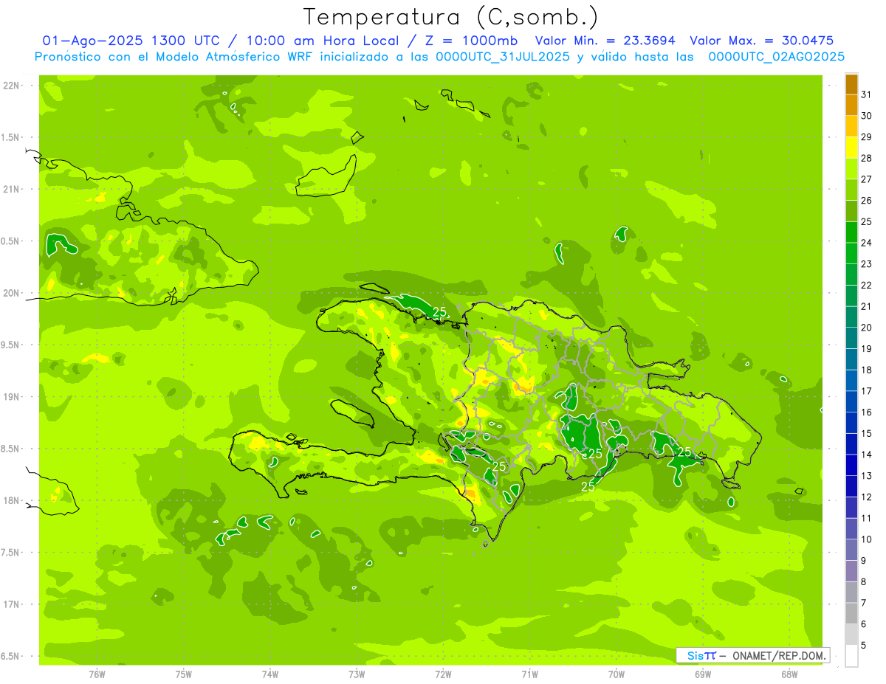Click the "20N" latitude axis label

[x=10, y=293]
